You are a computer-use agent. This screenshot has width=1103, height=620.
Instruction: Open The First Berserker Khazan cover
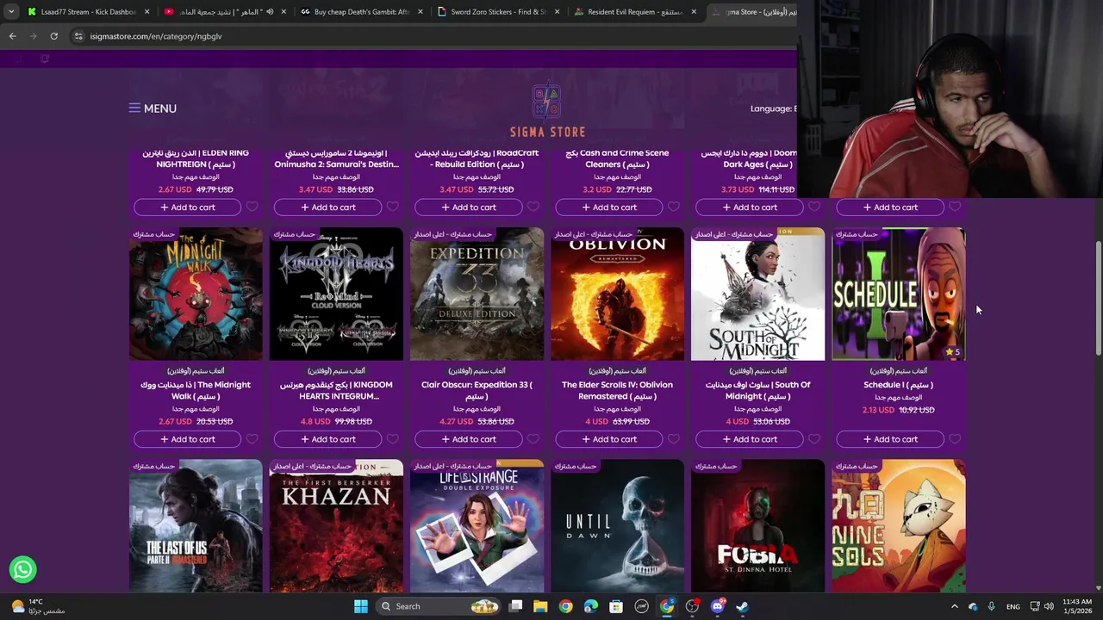(336, 525)
